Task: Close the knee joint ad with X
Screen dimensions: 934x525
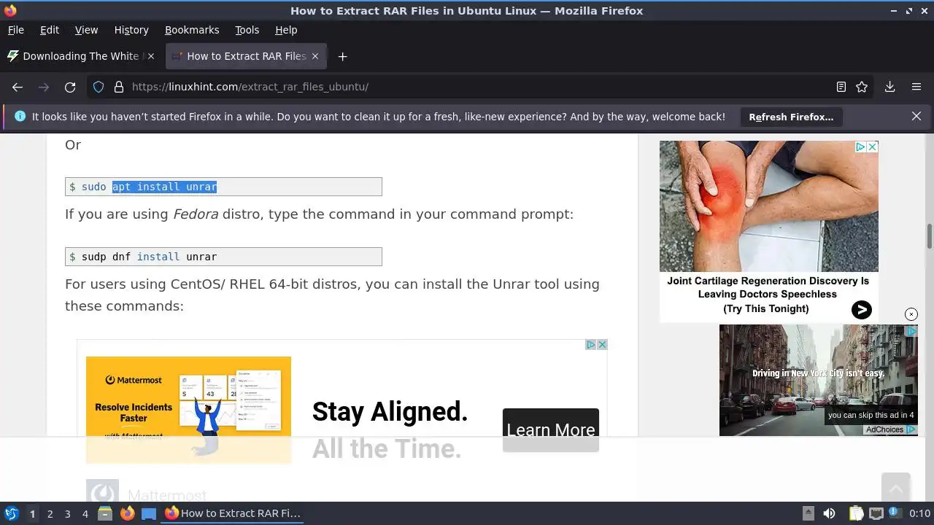Action: point(872,147)
